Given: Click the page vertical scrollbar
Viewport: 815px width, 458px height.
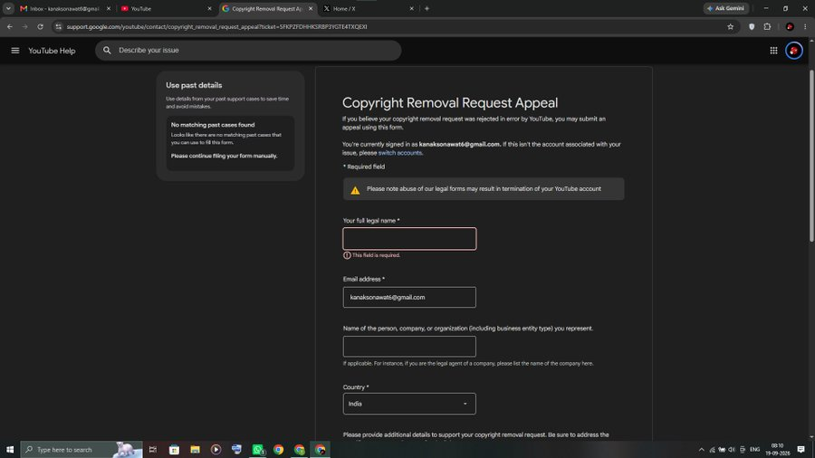Looking at the screenshot, I should 811,156.
